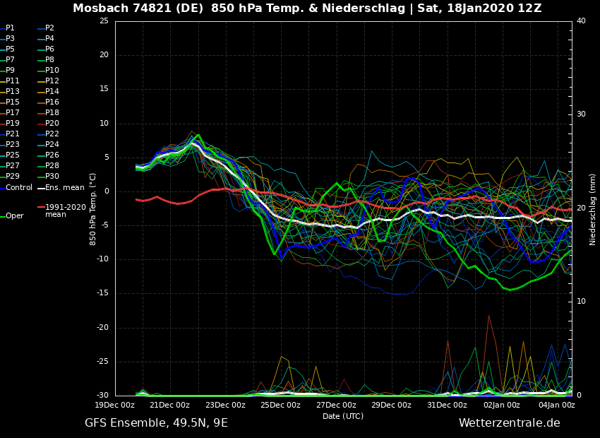Toggle the Oper legend entry
Image resolution: width=600 pixels, height=438 pixels.
tap(15, 216)
